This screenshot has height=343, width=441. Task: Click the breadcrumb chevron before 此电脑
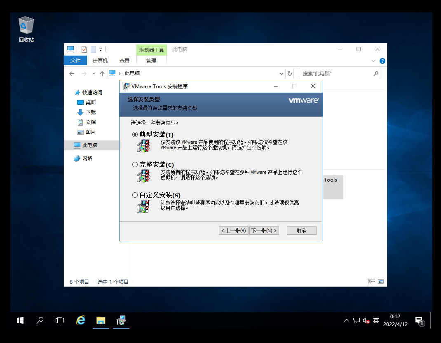(120, 74)
